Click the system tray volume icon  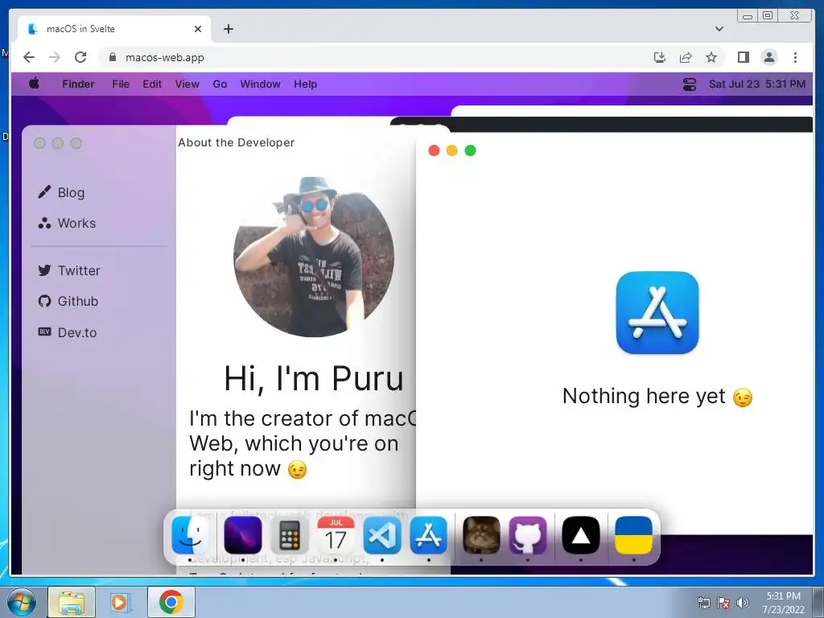[743, 603]
